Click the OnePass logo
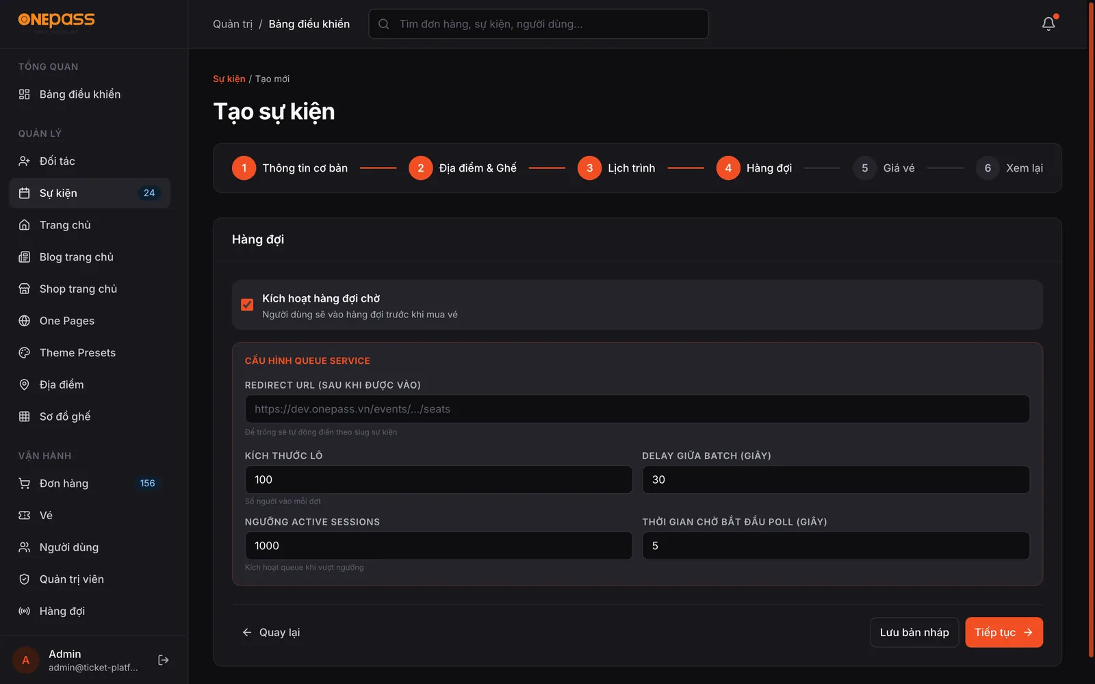The width and height of the screenshot is (1095, 684). coord(56,21)
